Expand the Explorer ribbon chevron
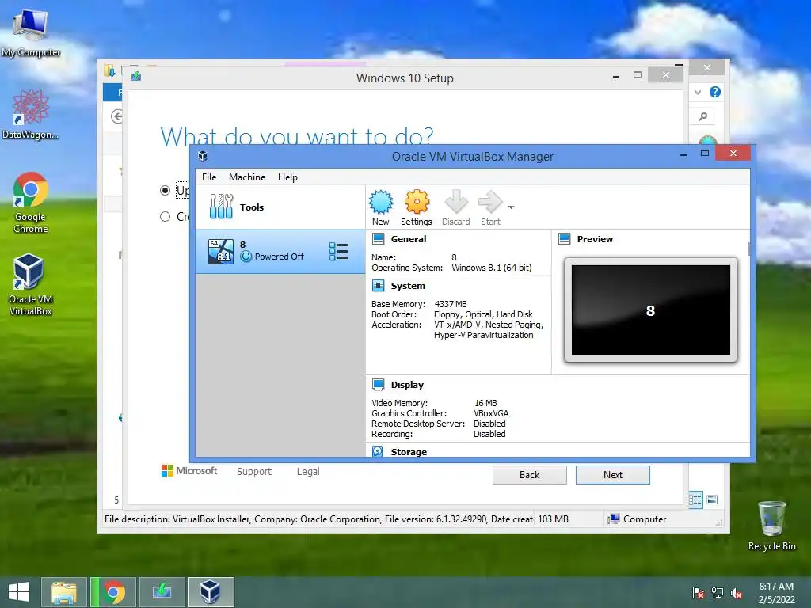This screenshot has width=811, height=608. pyautogui.click(x=698, y=92)
